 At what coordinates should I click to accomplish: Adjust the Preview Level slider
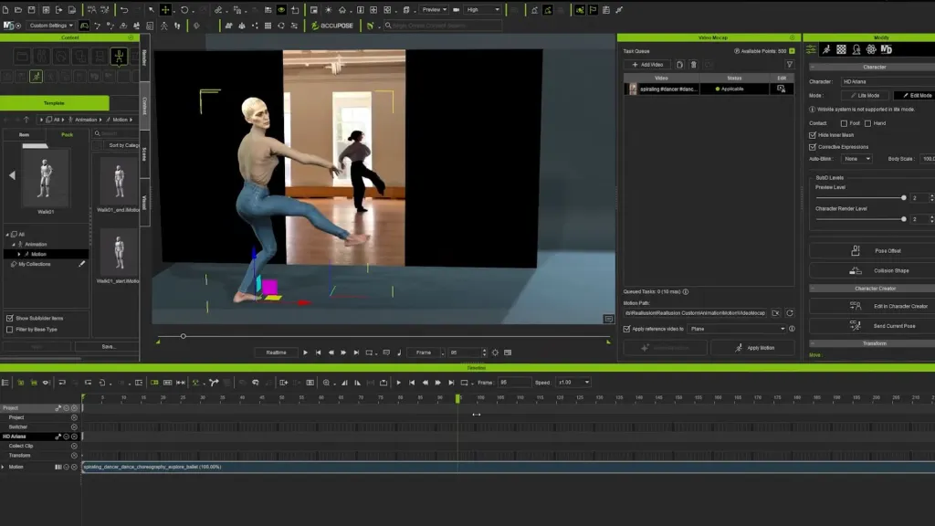click(x=903, y=197)
